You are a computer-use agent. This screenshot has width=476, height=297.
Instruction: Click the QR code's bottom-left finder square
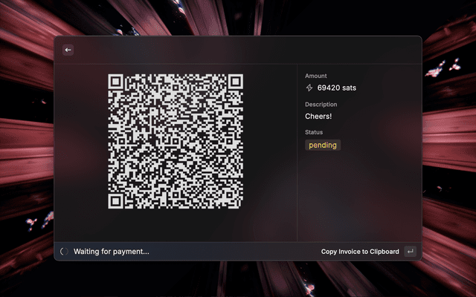pyautogui.click(x=115, y=201)
